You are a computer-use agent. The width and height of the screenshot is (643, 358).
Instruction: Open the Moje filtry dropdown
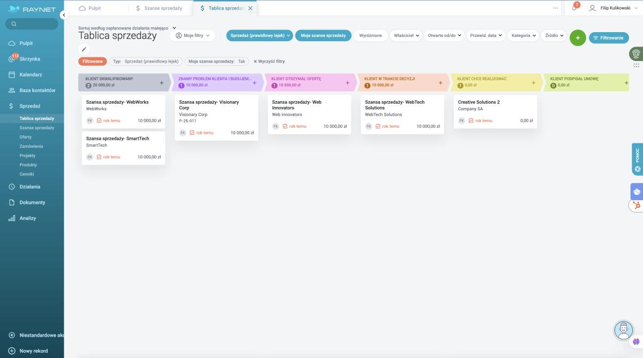[192, 35]
